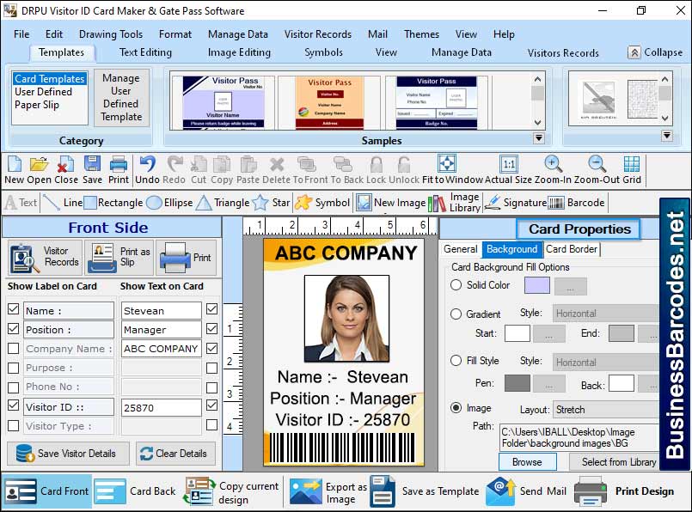Click the Browse button for image path
Image resolution: width=692 pixels, height=512 pixels.
(x=528, y=461)
